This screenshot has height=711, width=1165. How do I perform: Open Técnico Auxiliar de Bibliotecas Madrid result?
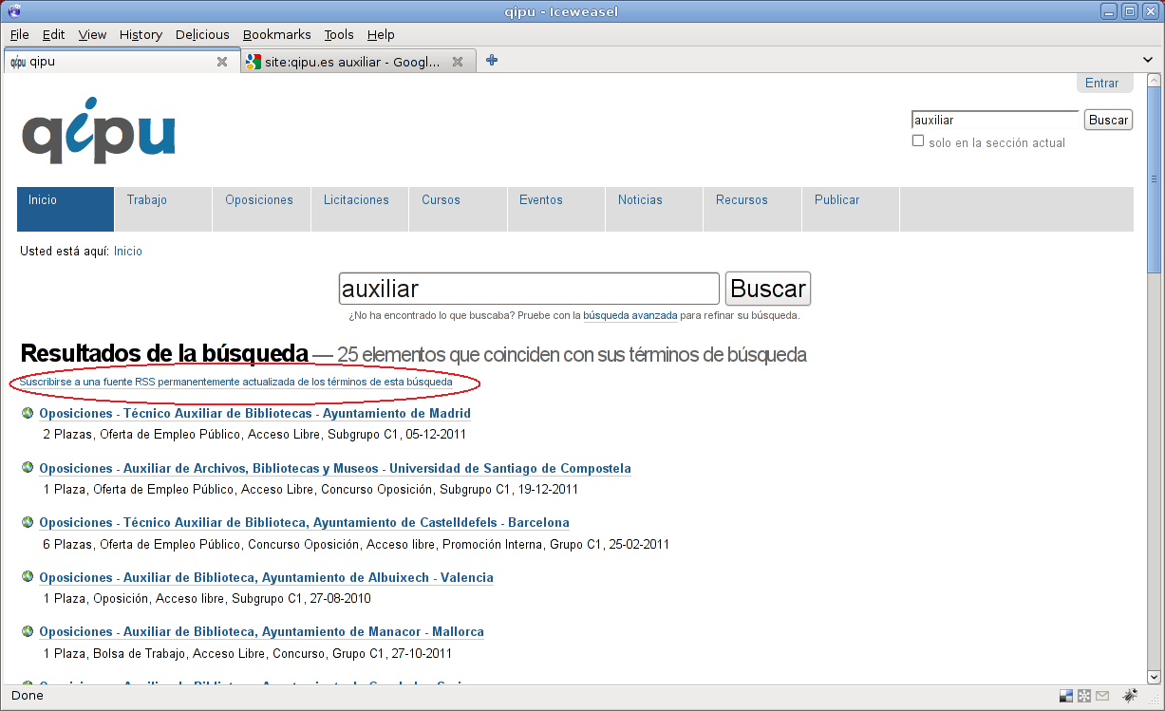pyautogui.click(x=254, y=413)
